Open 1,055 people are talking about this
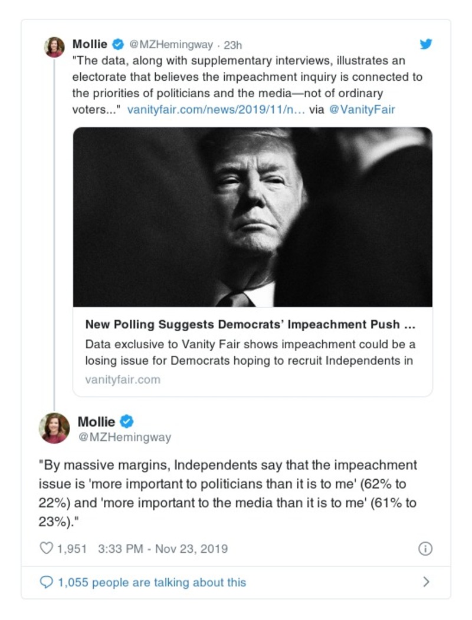Screen dimensions: 472x620 point(152,582)
